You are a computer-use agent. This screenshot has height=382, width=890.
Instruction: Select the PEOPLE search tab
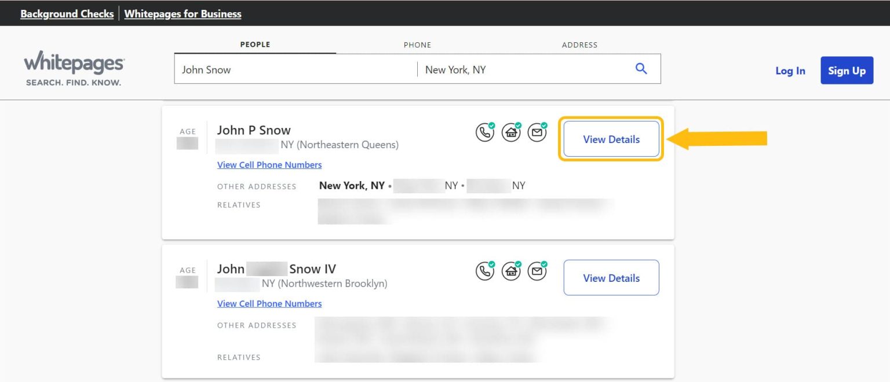point(255,44)
